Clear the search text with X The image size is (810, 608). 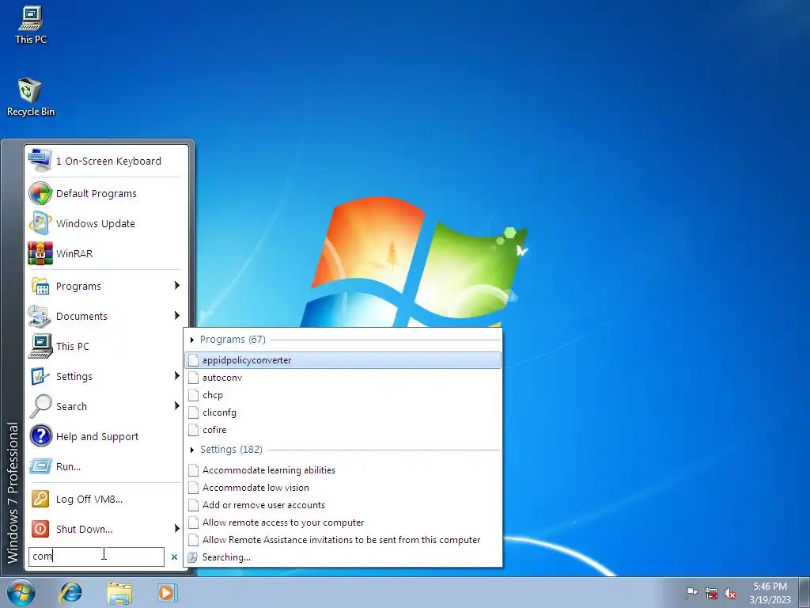click(175, 557)
